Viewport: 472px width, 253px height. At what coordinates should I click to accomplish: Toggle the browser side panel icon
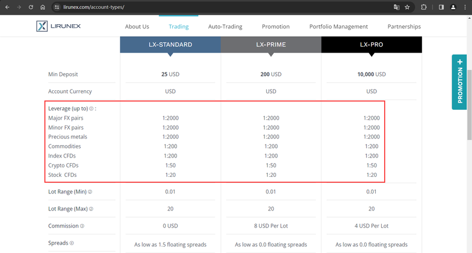(x=441, y=7)
